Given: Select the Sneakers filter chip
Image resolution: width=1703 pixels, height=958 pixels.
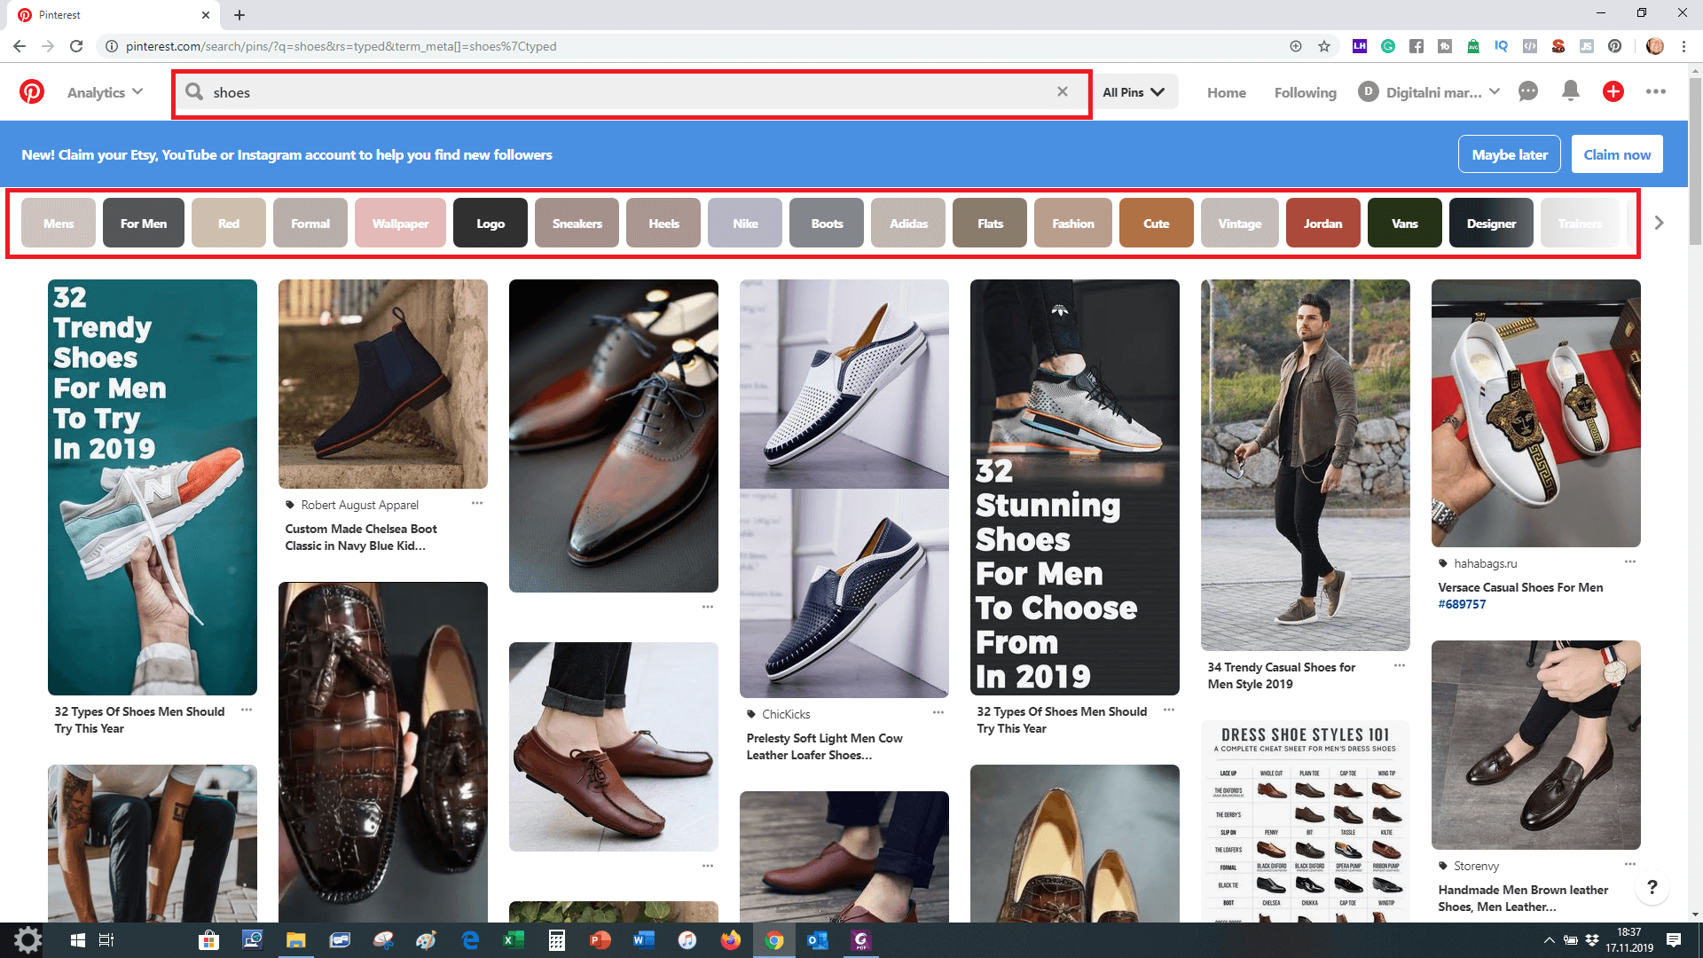Looking at the screenshot, I should pos(577,224).
